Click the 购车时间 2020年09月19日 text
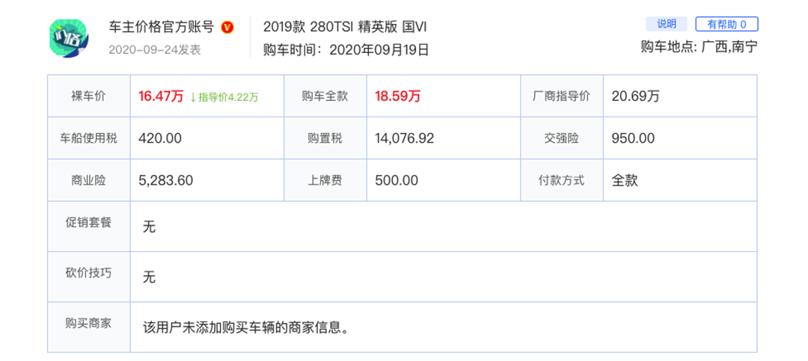 pos(346,50)
